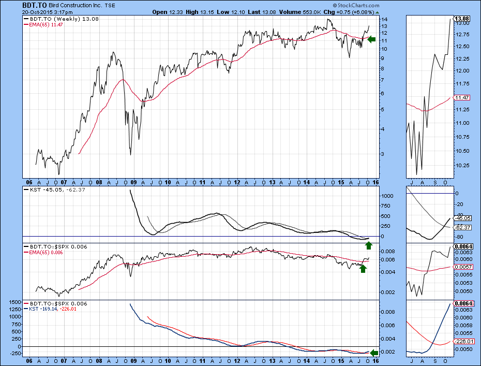This screenshot has height=366, width=481.
Task: Click the 10.75 price axis label
Action: [x=462, y=137]
